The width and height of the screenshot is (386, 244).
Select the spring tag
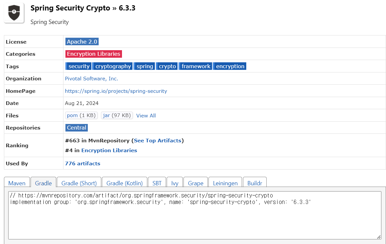click(x=144, y=66)
